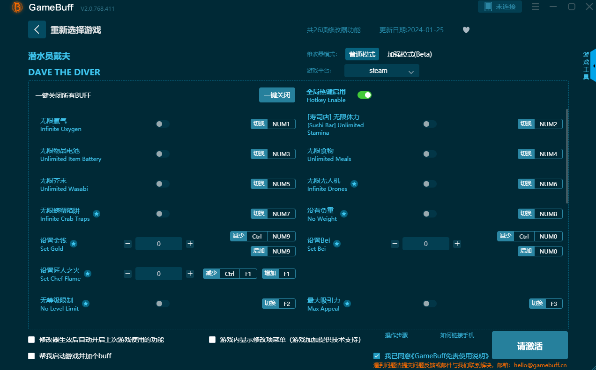Disable the global Hotkey Enable toggle
The height and width of the screenshot is (370, 596).
coord(365,95)
